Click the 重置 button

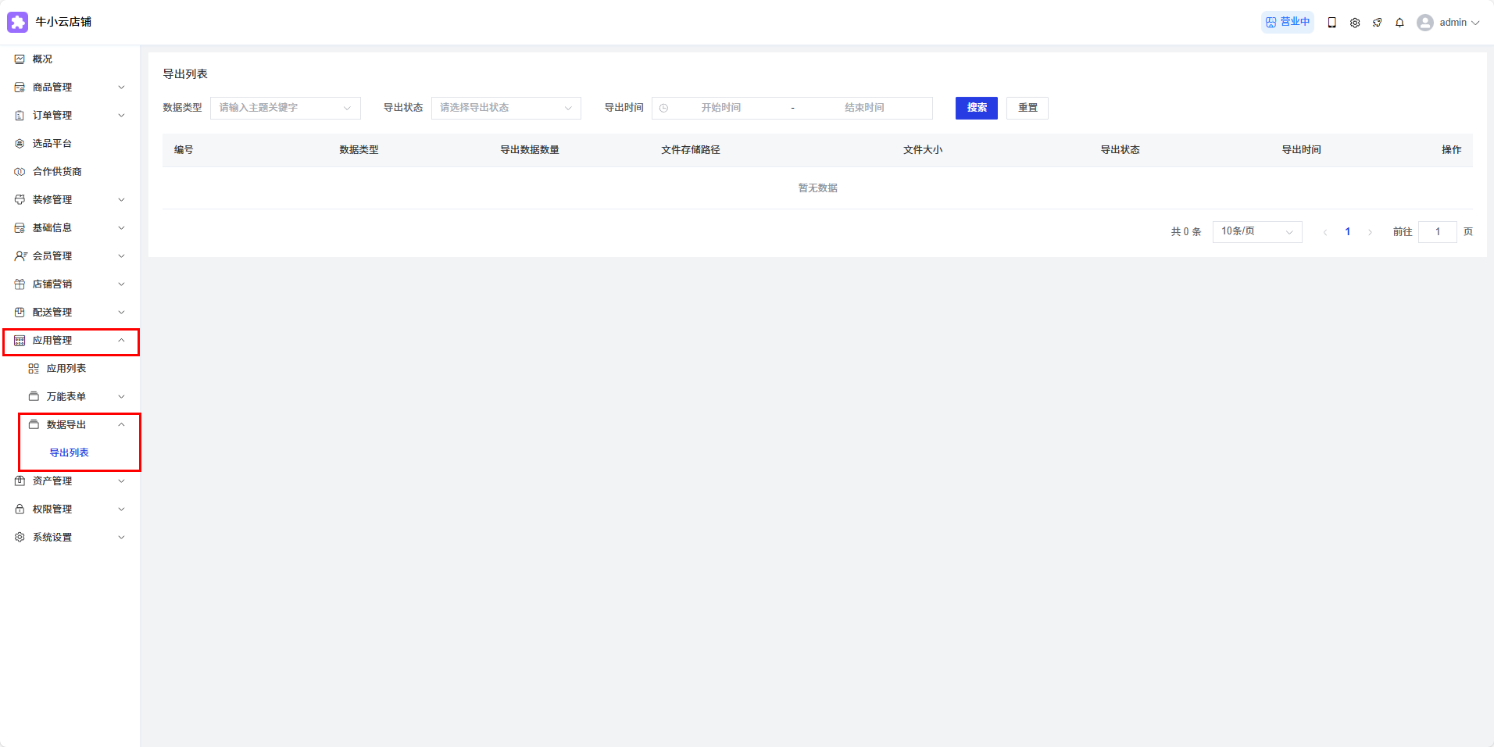point(1027,108)
